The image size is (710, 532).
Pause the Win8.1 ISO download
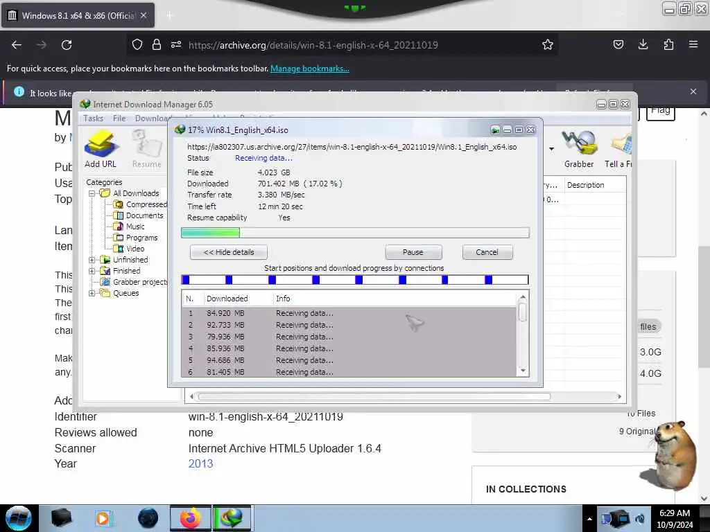[x=413, y=252]
